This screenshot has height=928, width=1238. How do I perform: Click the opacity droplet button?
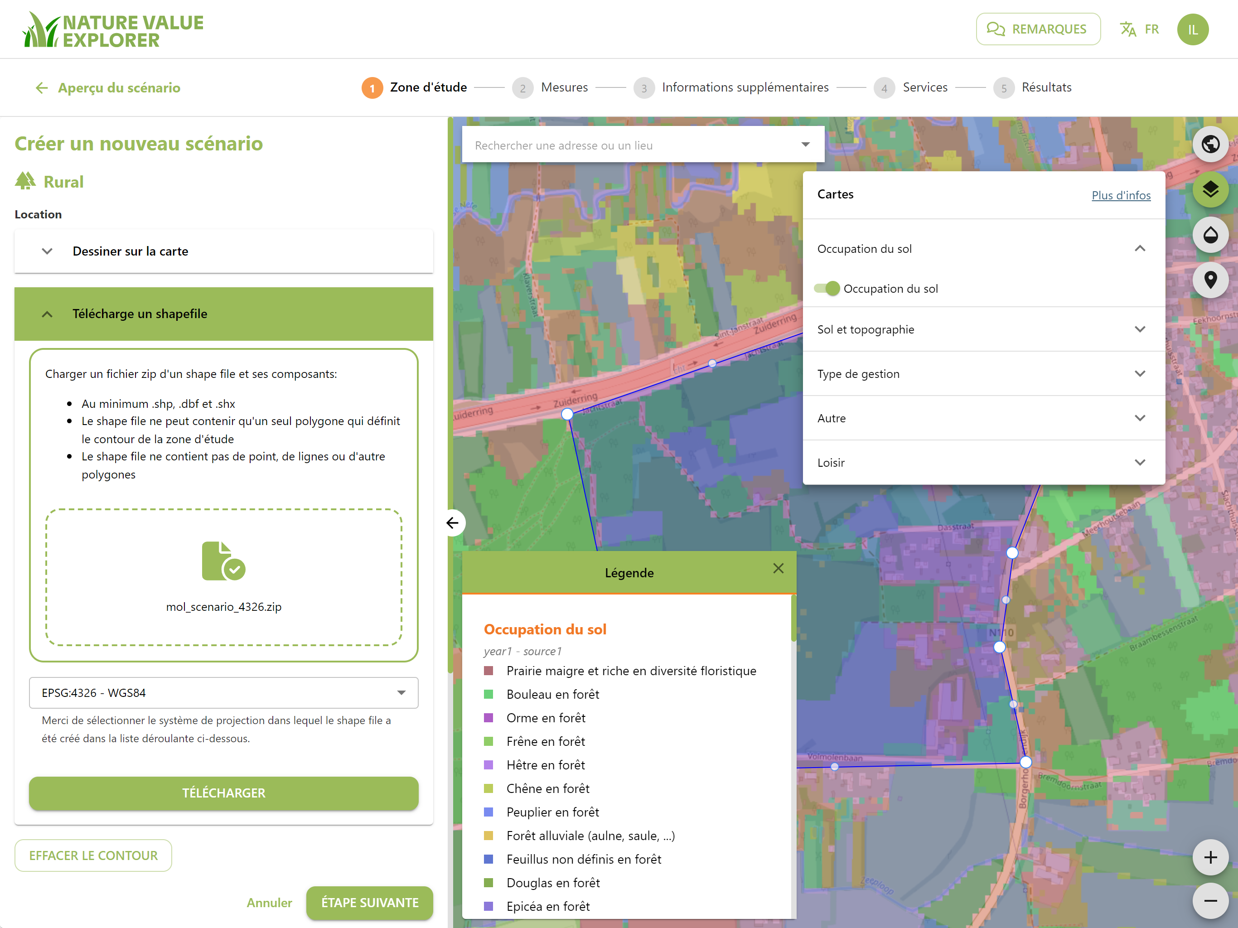point(1210,235)
